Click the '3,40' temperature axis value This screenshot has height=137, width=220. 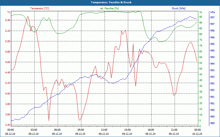click(x=8, y=125)
